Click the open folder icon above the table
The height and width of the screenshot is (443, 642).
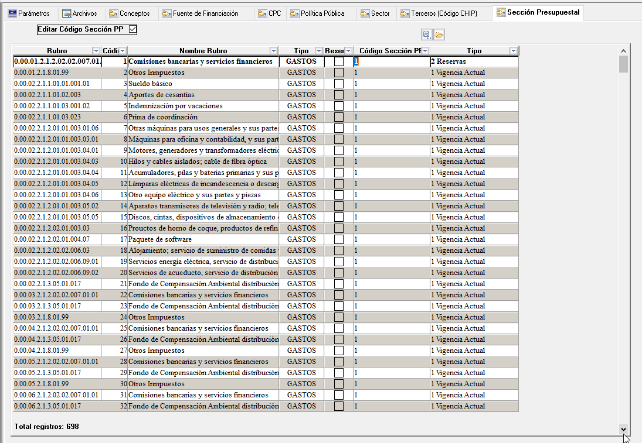(439, 35)
